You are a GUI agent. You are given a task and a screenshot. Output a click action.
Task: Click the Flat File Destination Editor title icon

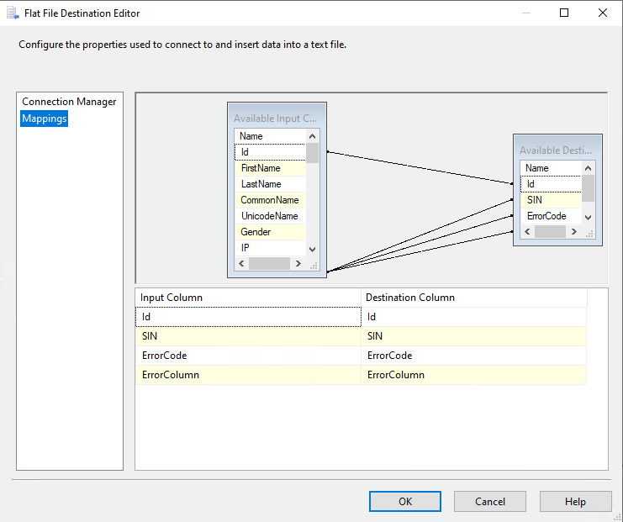[13, 13]
